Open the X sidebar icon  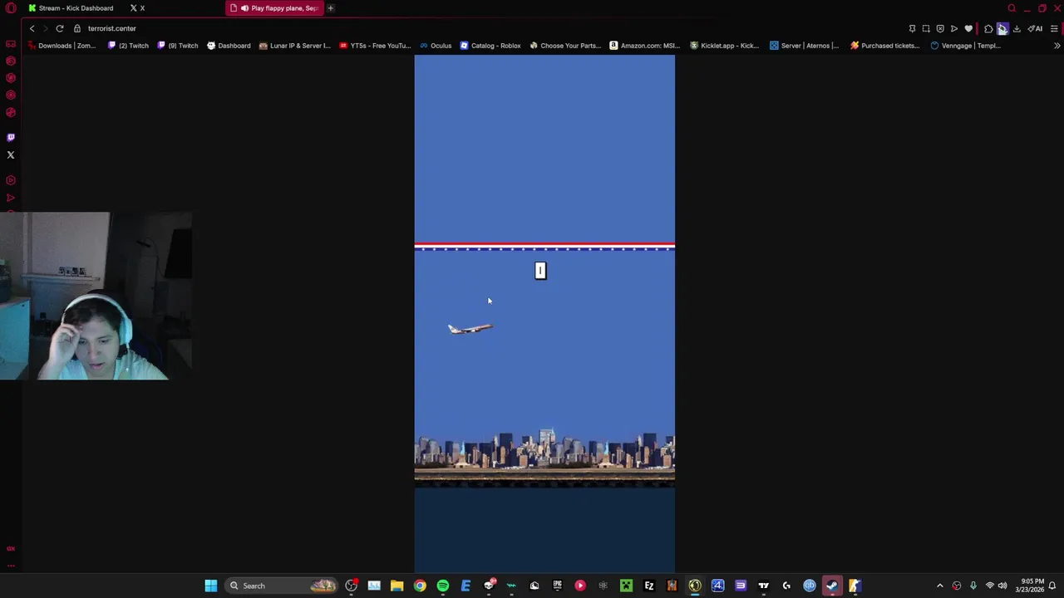point(11,154)
